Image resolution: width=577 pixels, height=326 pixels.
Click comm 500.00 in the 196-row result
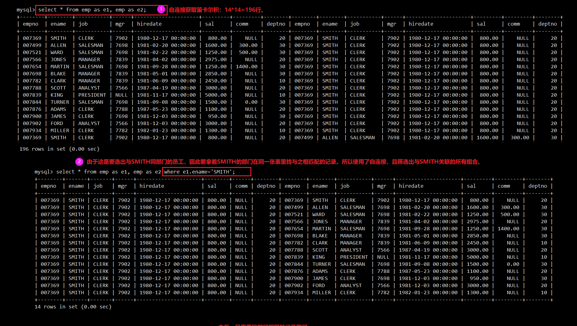click(248, 52)
